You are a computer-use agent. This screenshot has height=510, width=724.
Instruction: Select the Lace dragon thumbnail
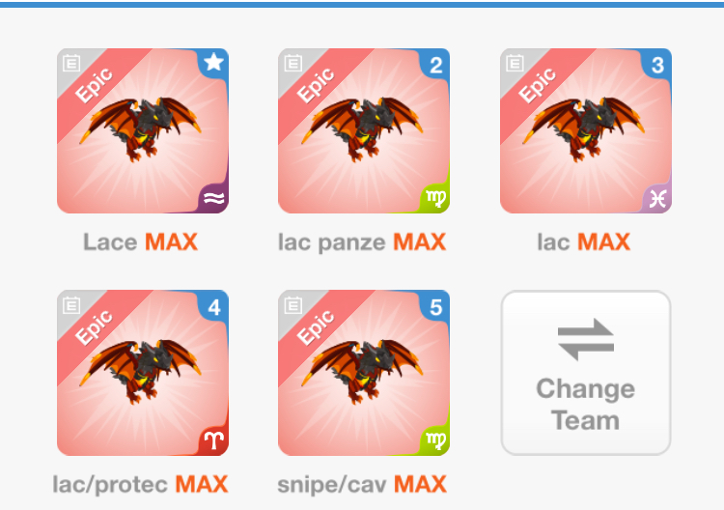pos(143,130)
